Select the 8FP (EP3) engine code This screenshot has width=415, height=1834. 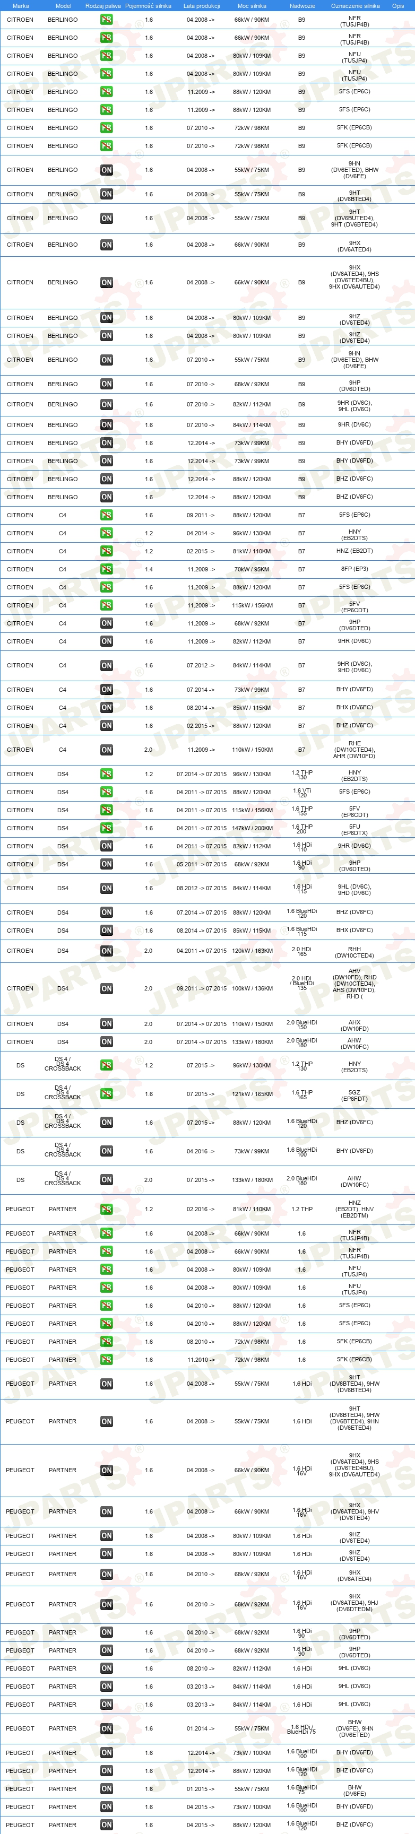[355, 569]
